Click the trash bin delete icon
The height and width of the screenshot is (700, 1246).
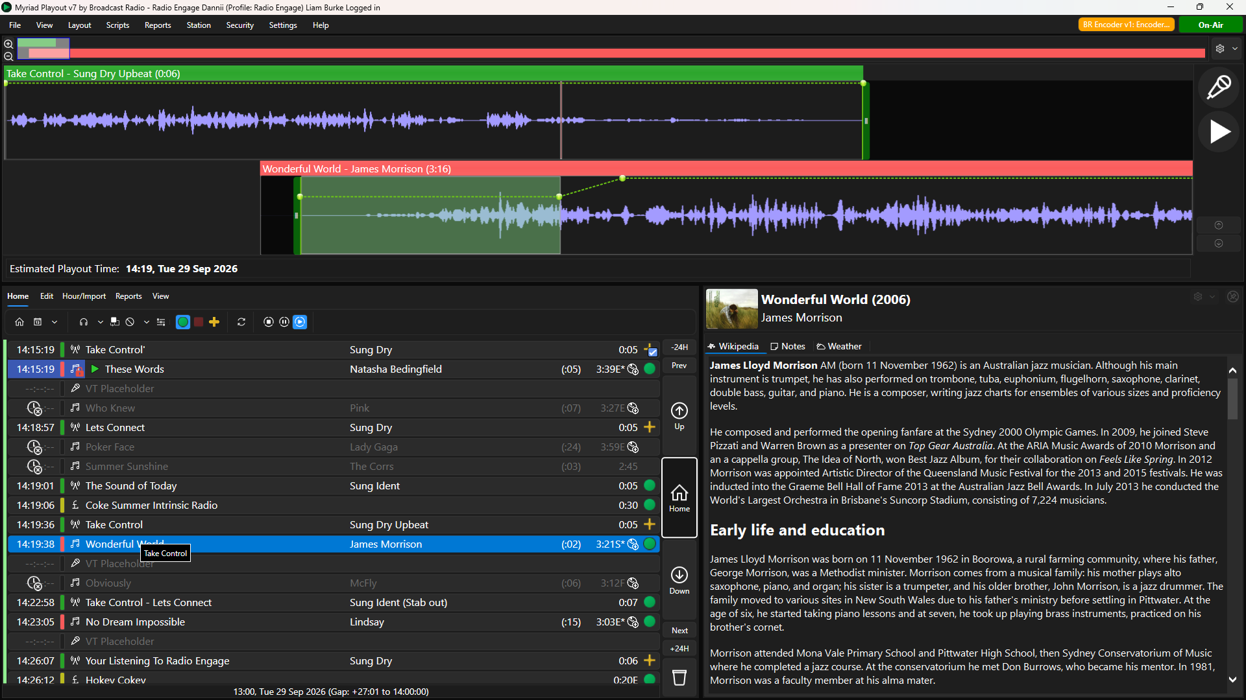click(679, 678)
